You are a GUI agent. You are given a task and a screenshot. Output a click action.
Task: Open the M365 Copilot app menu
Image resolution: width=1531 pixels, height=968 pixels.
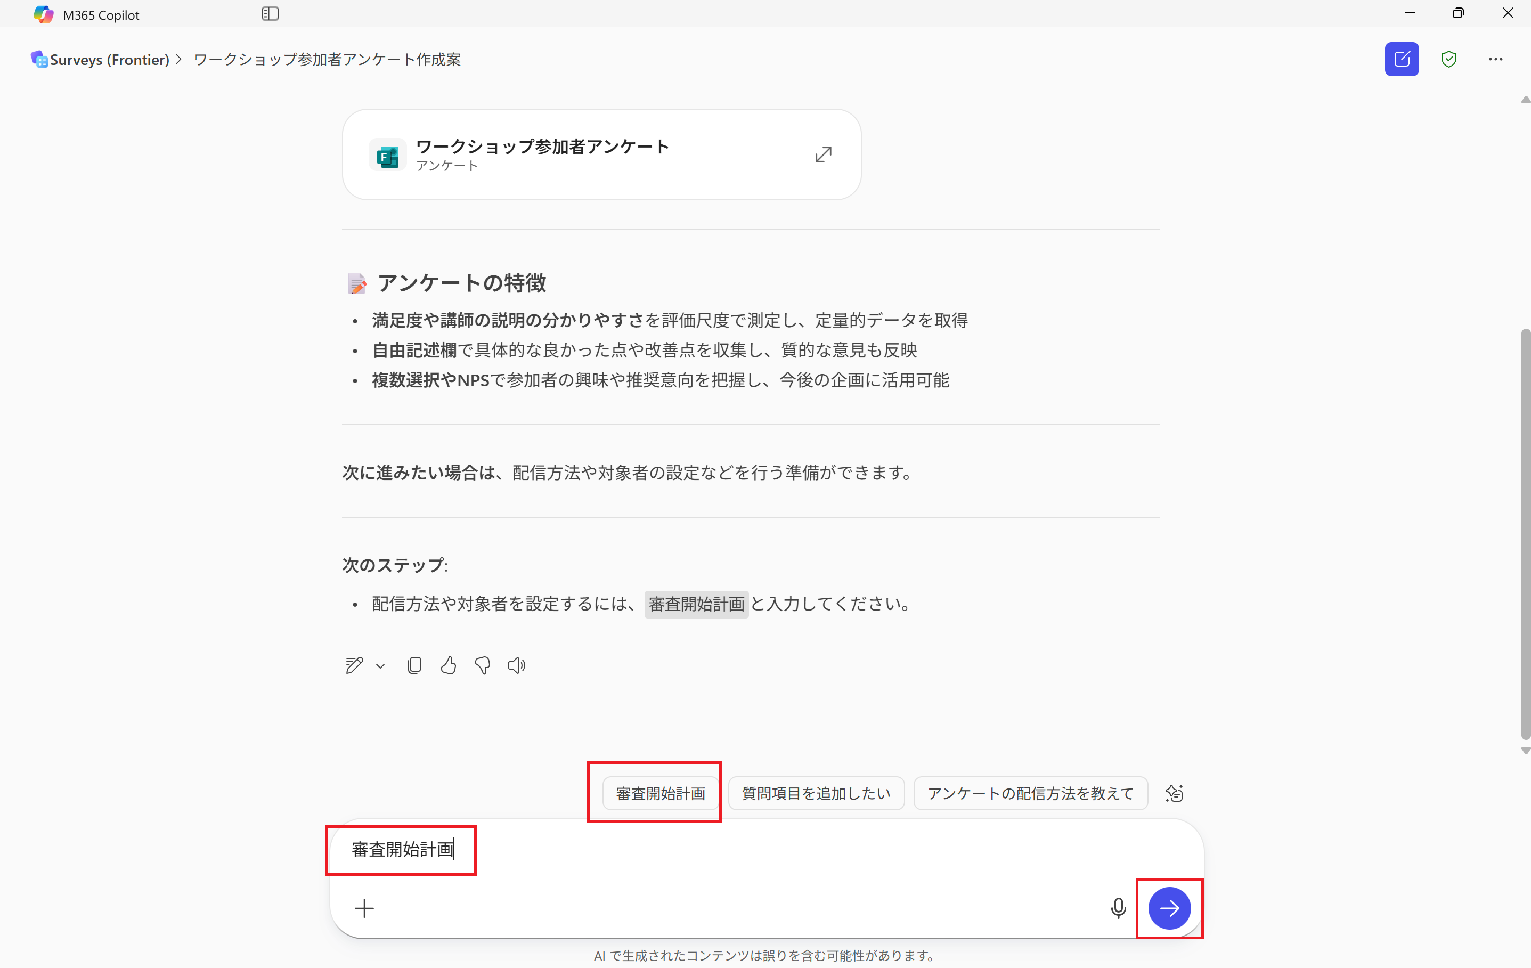[x=86, y=13]
